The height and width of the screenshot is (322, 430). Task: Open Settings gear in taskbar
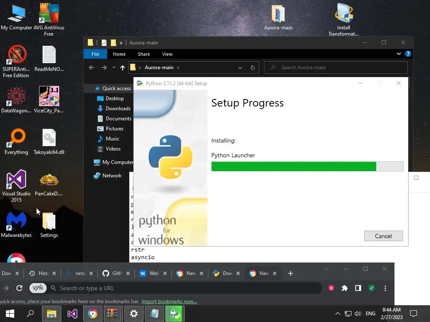[x=134, y=314]
